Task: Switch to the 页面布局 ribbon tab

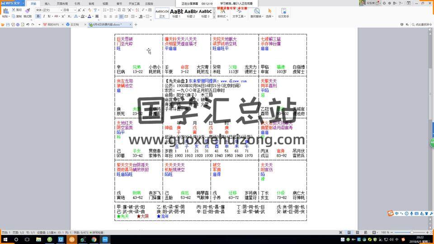Action: (x=62, y=3)
